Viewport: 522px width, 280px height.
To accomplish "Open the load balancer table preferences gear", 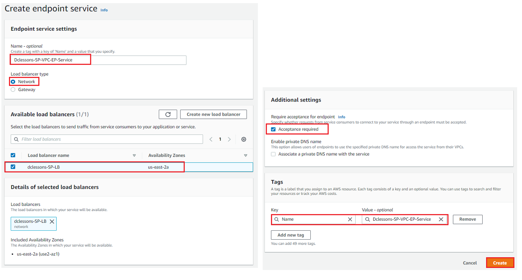I will click(x=244, y=139).
